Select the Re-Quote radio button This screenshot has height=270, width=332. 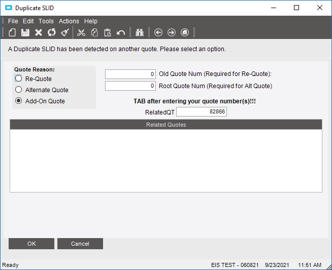pyautogui.click(x=18, y=79)
